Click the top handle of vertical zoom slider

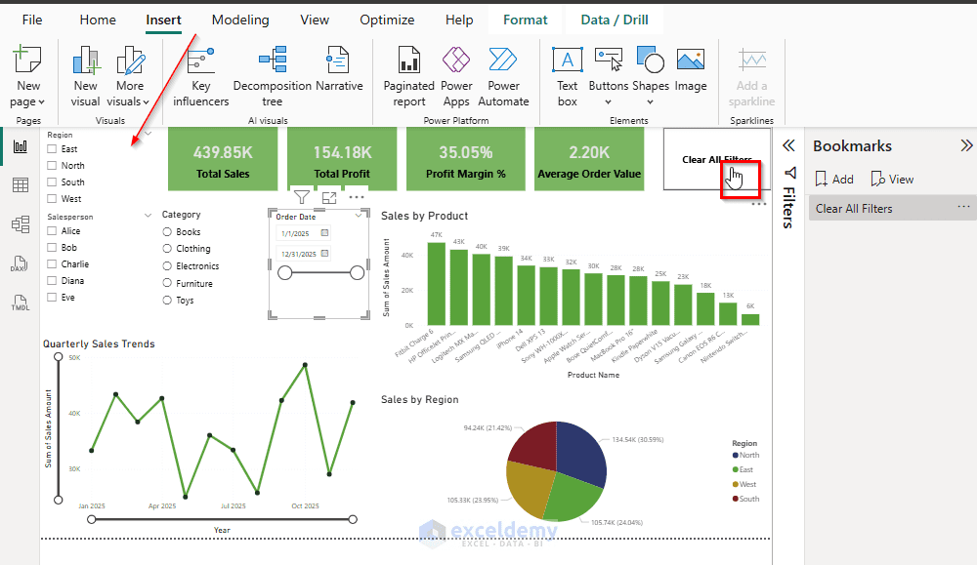click(x=59, y=356)
